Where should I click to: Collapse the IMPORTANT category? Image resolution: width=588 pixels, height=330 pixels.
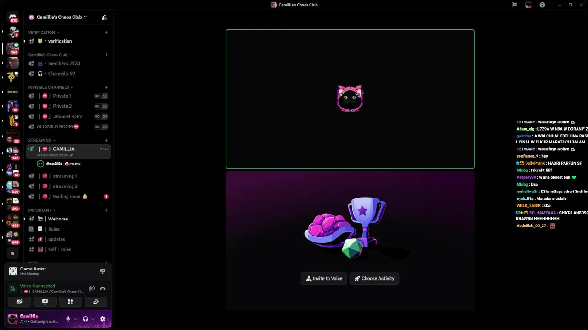[42, 210]
